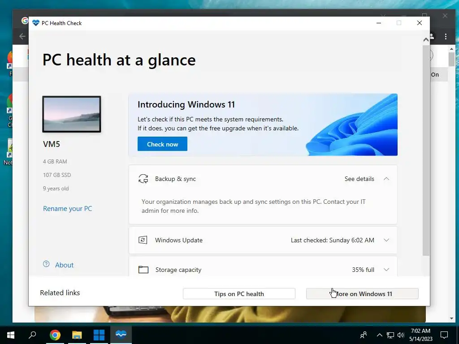Click the 4 GB RAM text

(55, 161)
